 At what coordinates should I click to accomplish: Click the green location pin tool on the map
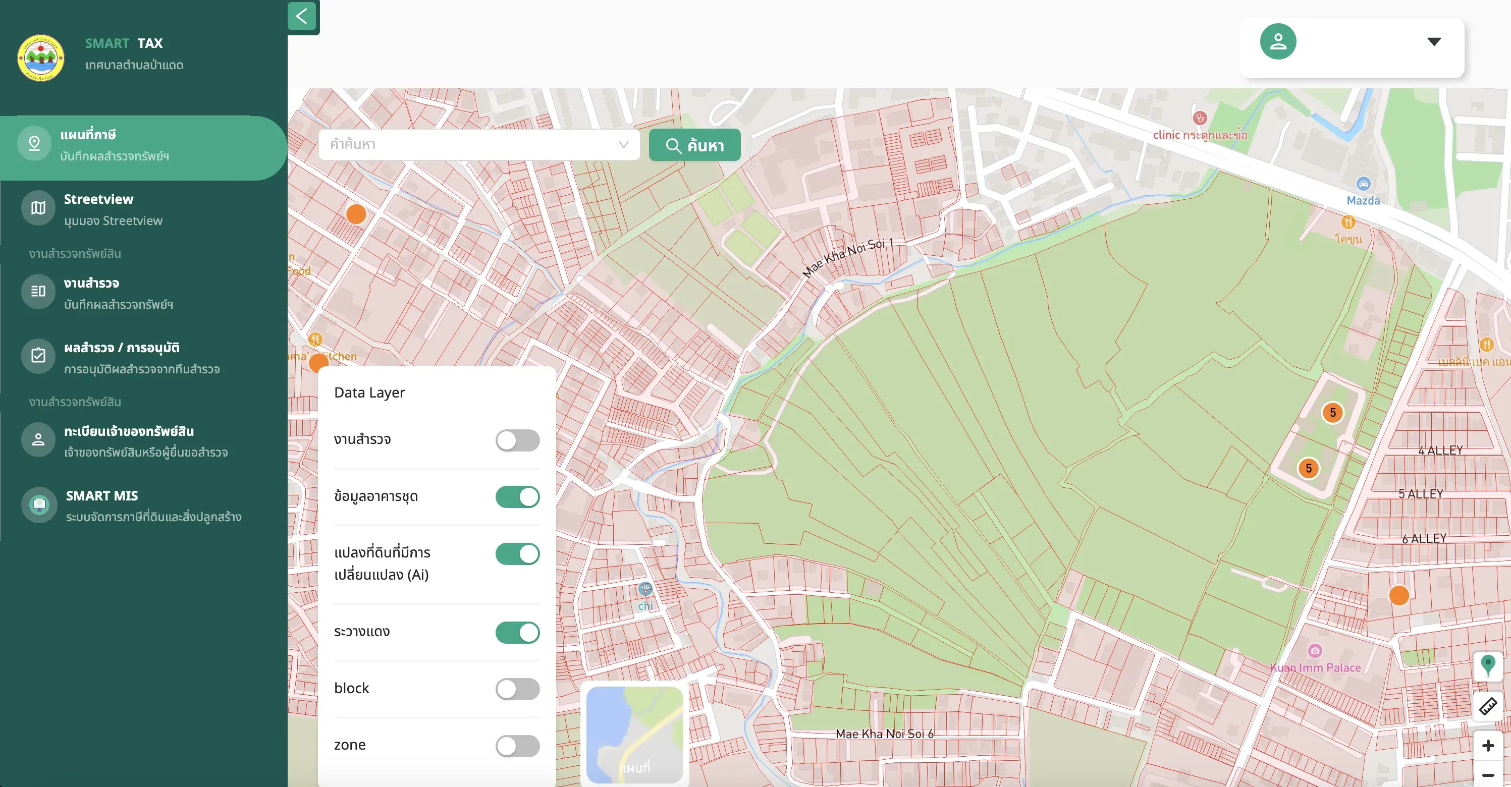tap(1488, 665)
